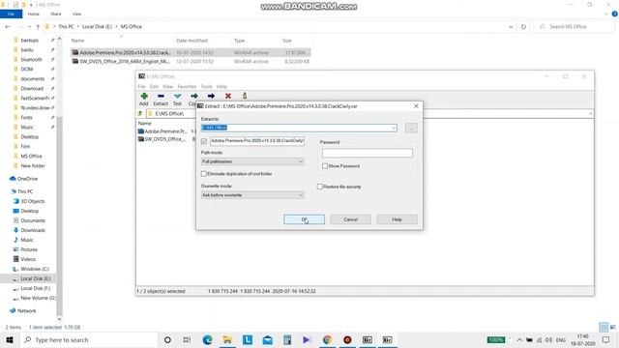This screenshot has width=619, height=348.
Task: Open the Overwrite mode dropdown
Action: (252, 195)
